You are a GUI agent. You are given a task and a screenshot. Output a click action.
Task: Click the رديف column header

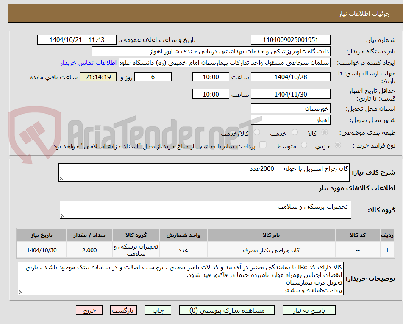coord(387,235)
